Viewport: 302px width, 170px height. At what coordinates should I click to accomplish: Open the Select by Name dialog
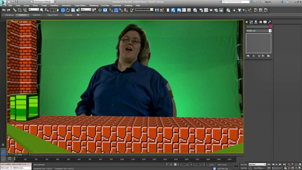click(x=47, y=10)
